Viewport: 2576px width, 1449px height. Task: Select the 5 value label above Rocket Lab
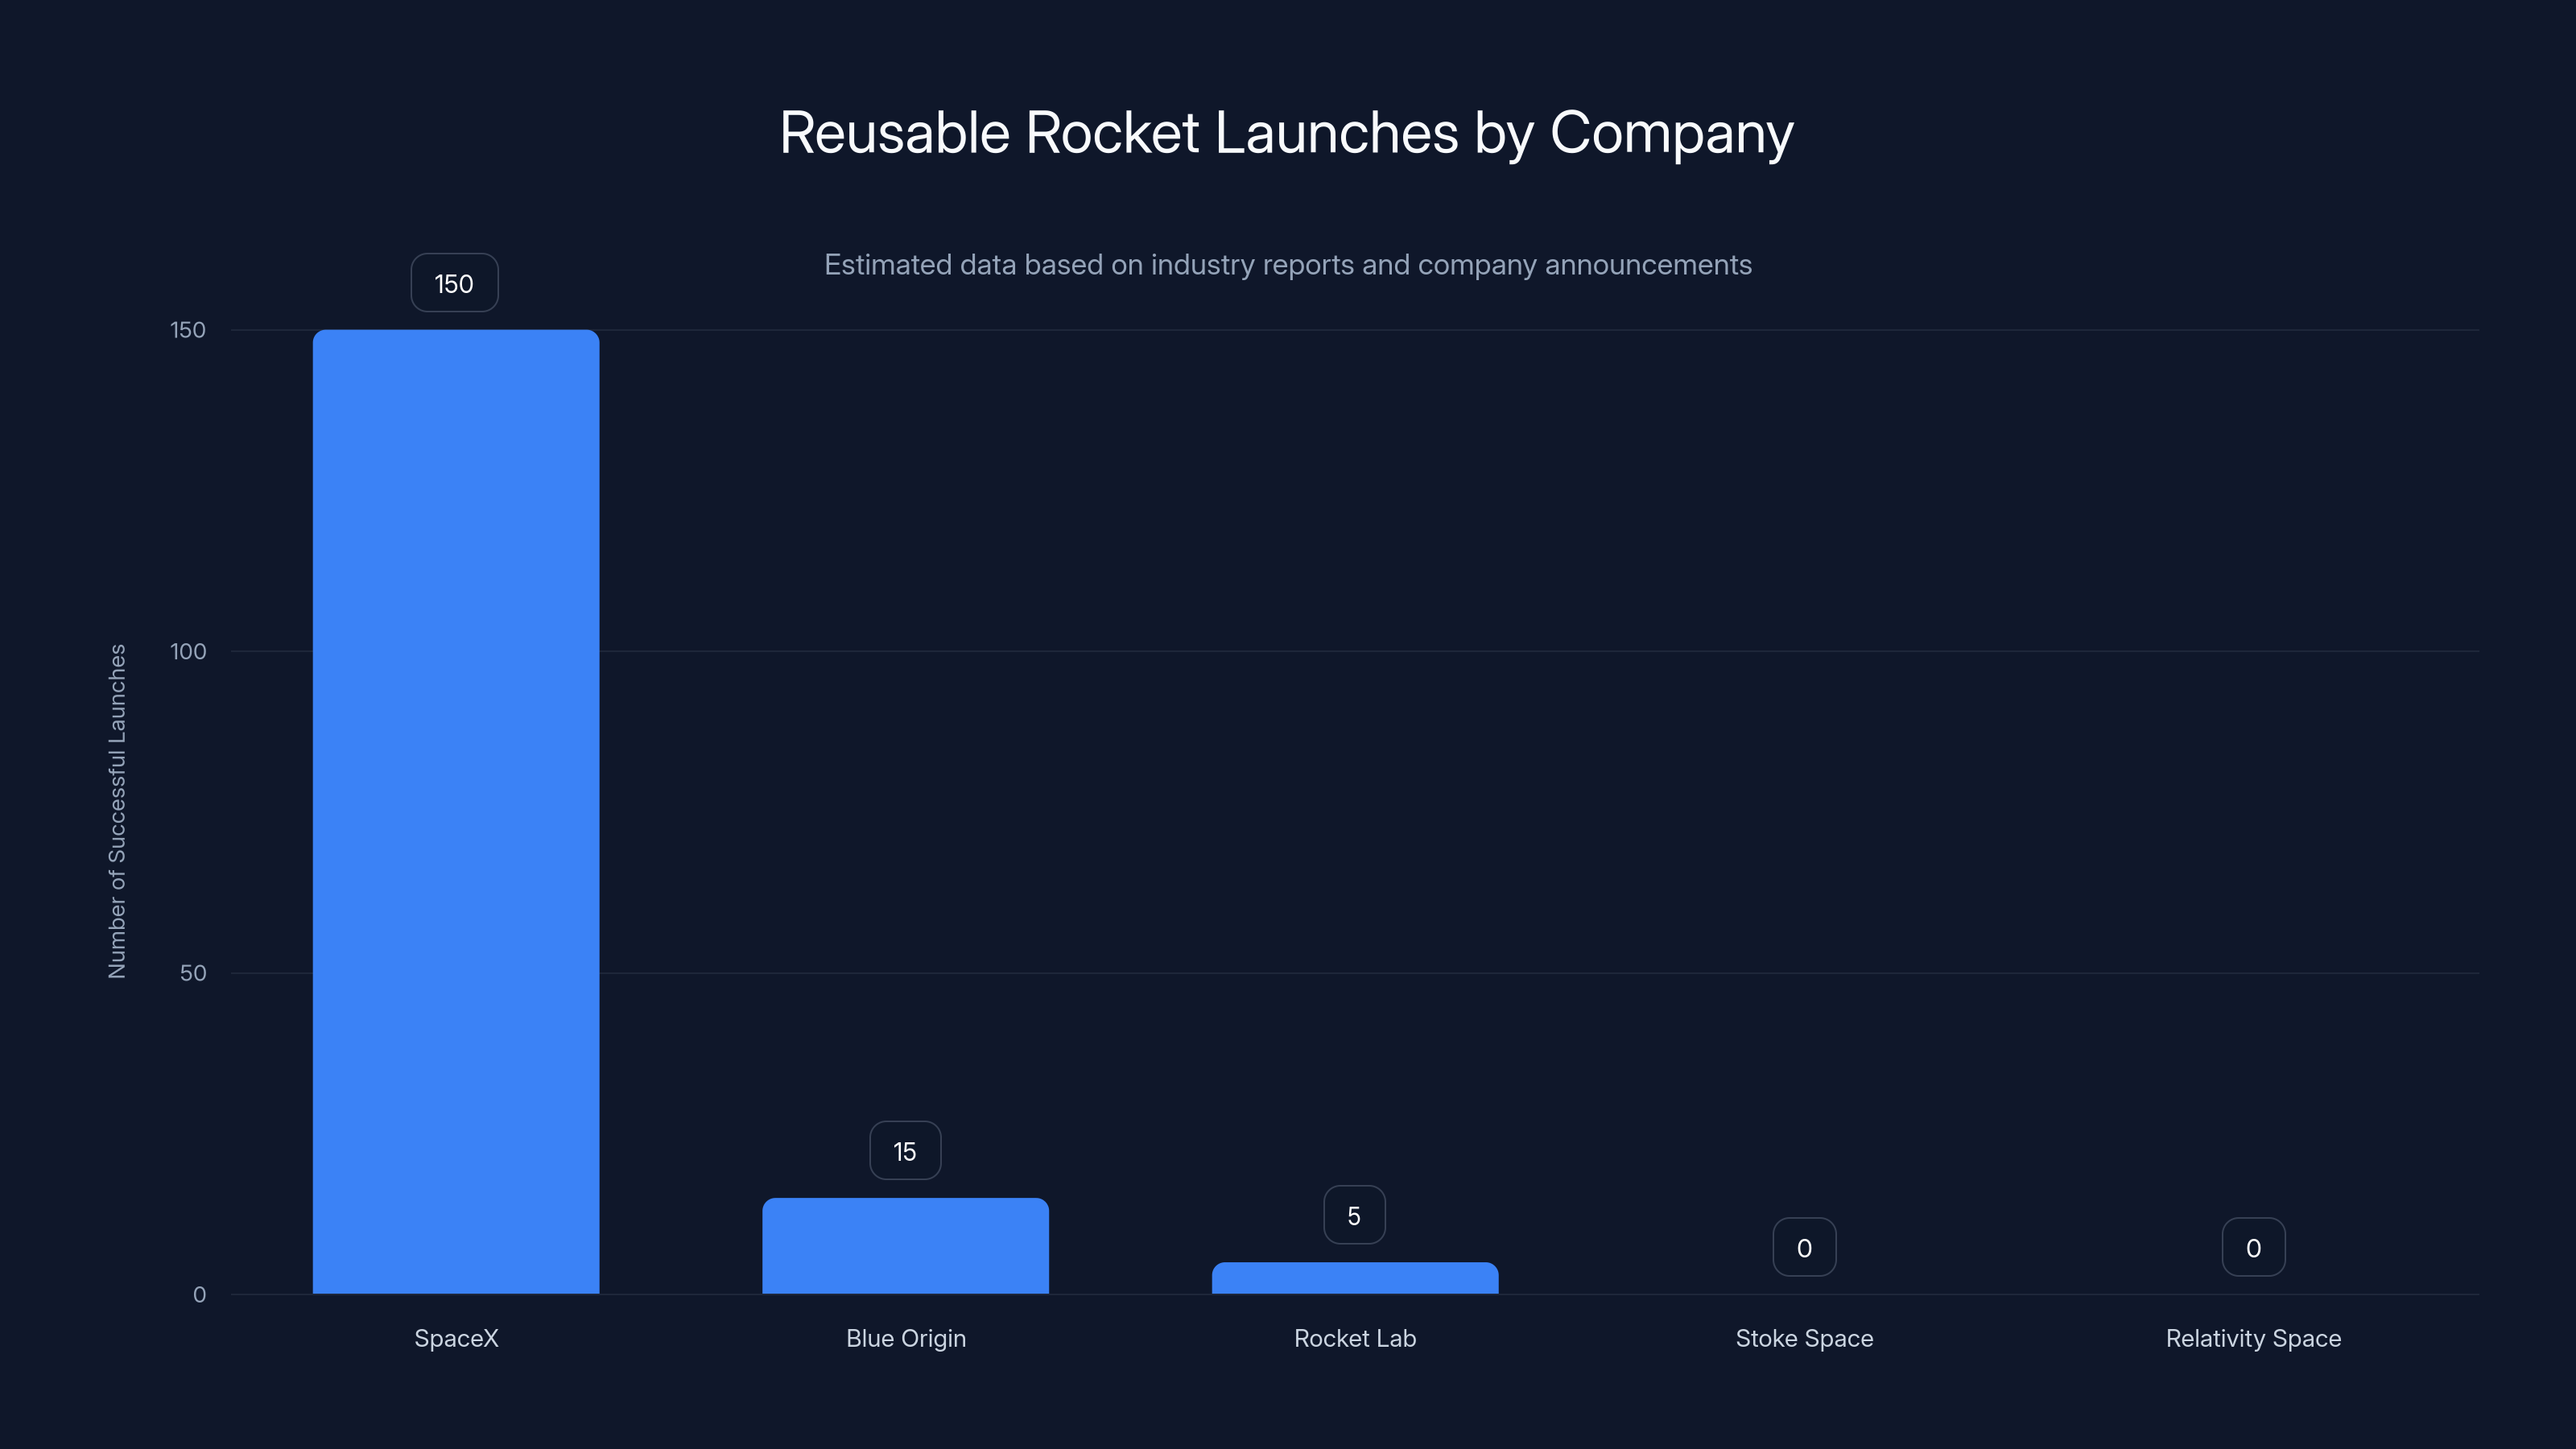tap(1354, 1215)
